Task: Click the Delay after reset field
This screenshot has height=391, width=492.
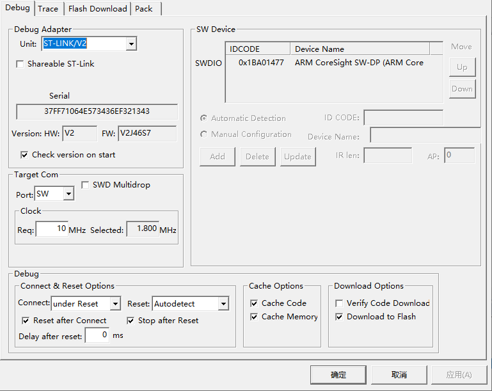Action: coord(97,335)
